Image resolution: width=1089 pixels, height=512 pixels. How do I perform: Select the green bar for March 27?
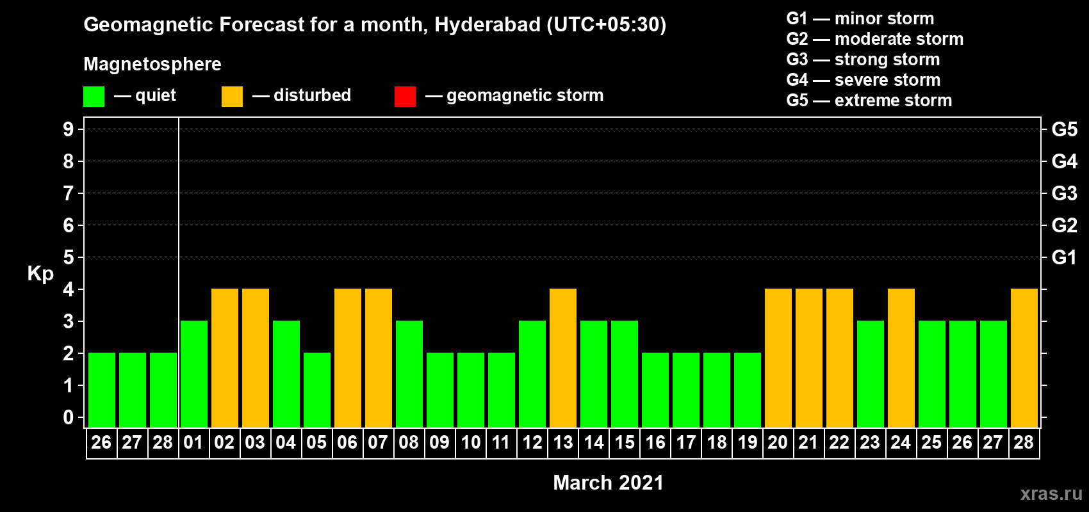pos(994,374)
